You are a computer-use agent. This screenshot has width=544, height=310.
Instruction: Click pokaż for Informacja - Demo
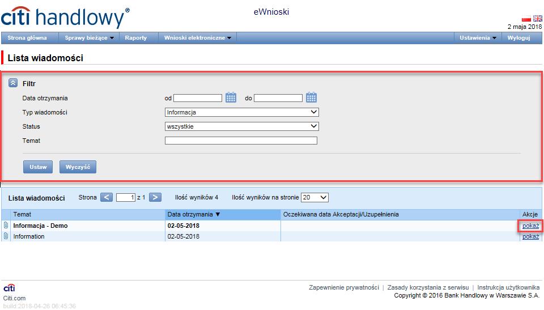click(530, 226)
